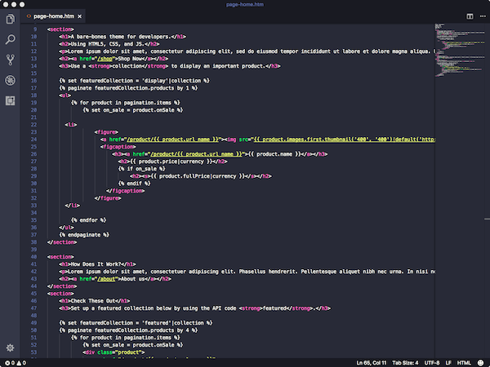The width and height of the screenshot is (490, 367).
Task: Click line number 40 in the gutter
Action: coord(33,257)
